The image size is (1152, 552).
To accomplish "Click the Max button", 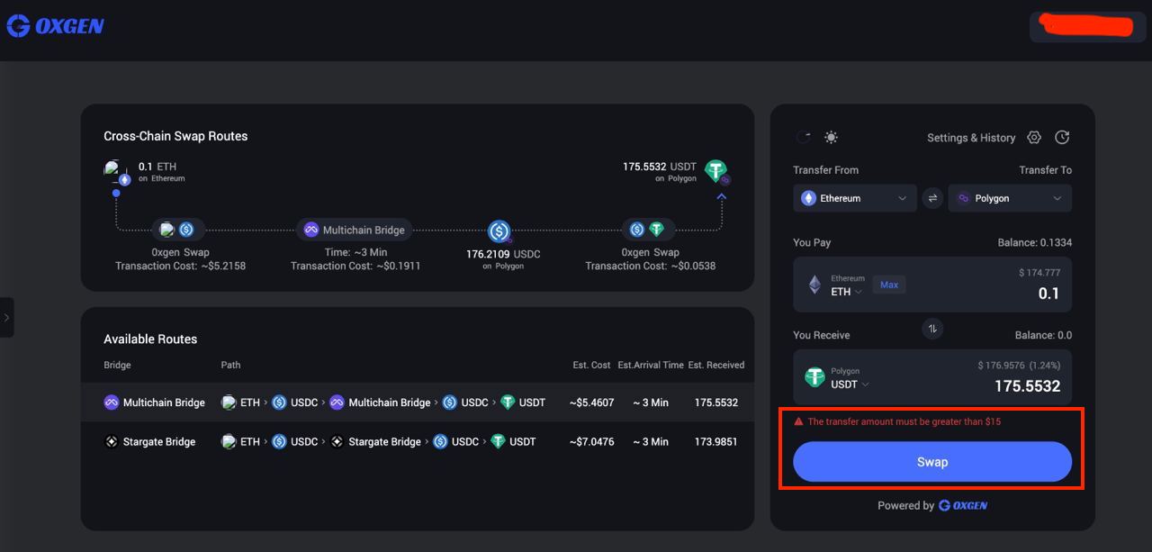I will (x=889, y=285).
